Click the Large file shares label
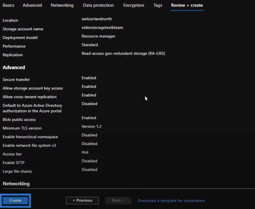The image size is (255, 209). pyautogui.click(x=17, y=172)
